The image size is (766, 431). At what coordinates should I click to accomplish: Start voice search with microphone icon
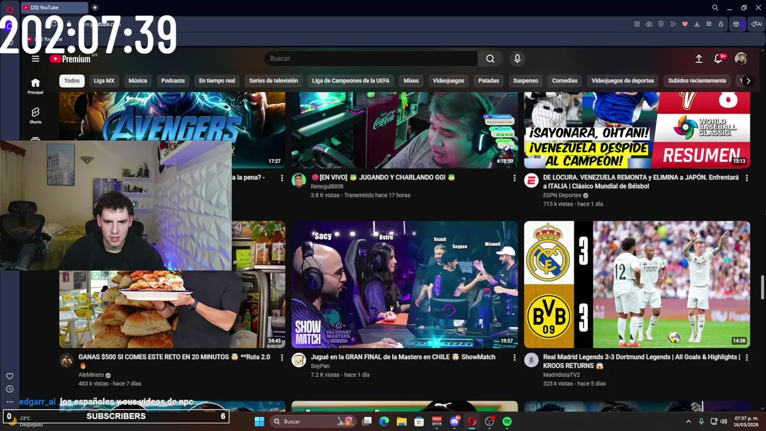(517, 59)
